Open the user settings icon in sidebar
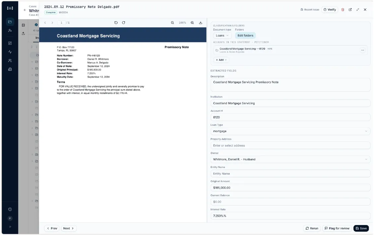374x235 pixels. 10,31
